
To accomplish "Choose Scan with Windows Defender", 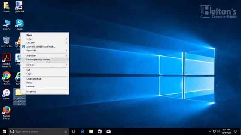I will (45, 46).
